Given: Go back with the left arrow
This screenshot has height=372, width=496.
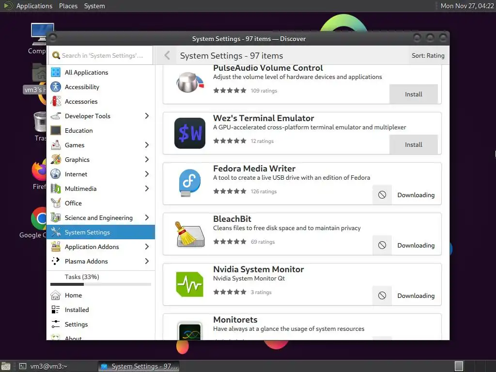Looking at the screenshot, I should (167, 56).
